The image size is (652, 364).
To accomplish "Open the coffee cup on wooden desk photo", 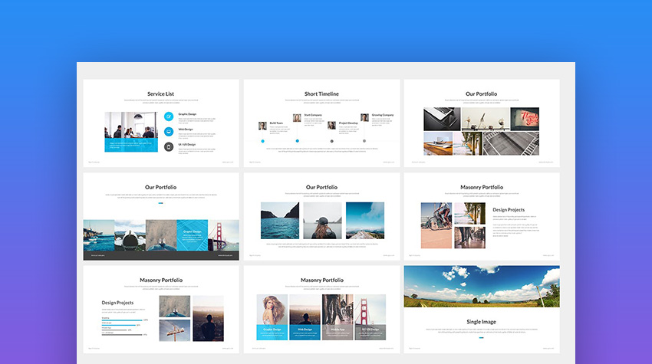I will coord(438,143).
